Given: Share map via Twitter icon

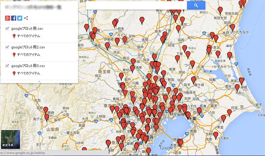Looking at the screenshot, I should (x=20, y=18).
